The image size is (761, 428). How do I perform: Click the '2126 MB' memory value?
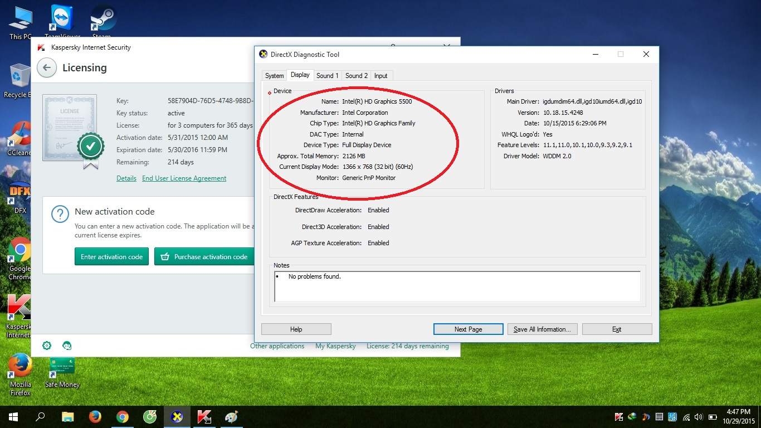354,156
